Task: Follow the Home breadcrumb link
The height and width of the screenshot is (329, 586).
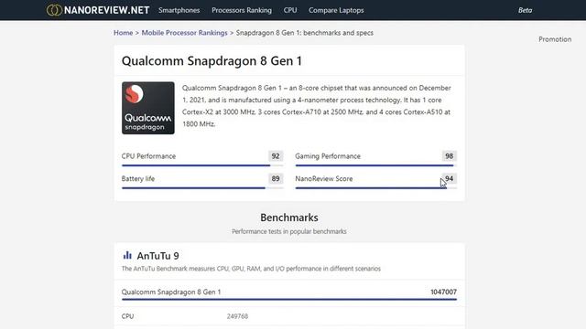Action: pos(124,33)
